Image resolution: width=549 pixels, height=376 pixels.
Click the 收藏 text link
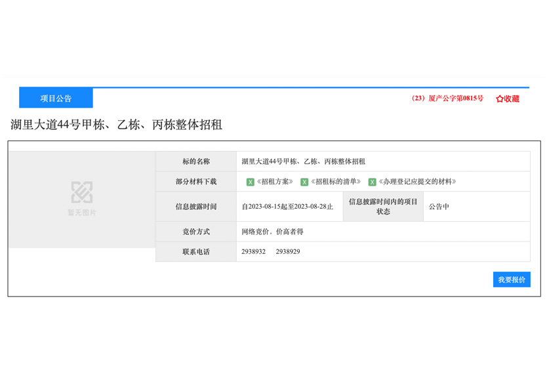tap(512, 99)
